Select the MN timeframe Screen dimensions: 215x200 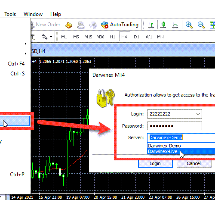[160, 37]
